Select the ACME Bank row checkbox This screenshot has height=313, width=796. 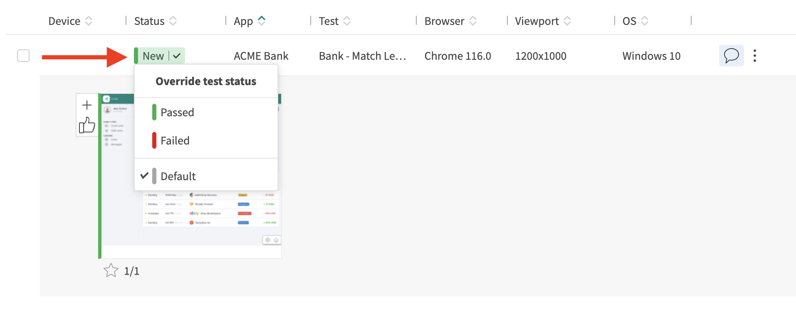23,56
